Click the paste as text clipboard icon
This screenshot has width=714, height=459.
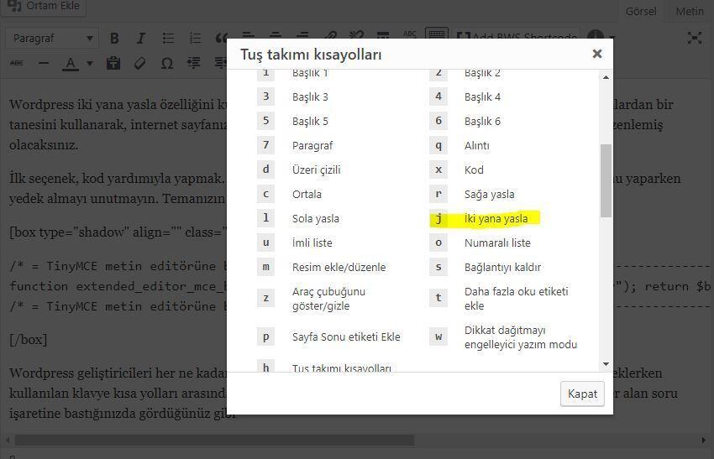tap(113, 64)
